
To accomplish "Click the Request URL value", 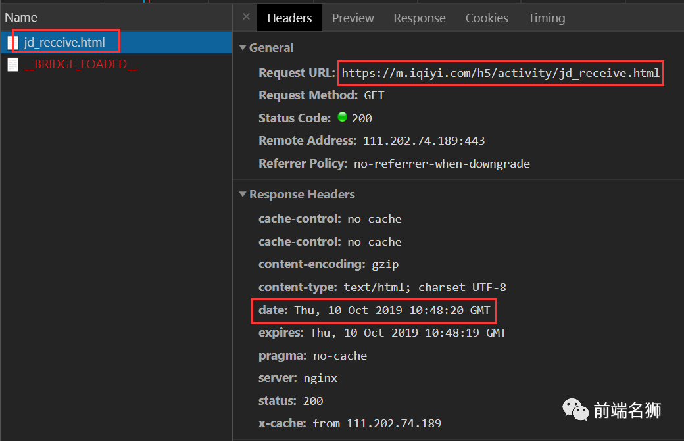I will pos(500,73).
